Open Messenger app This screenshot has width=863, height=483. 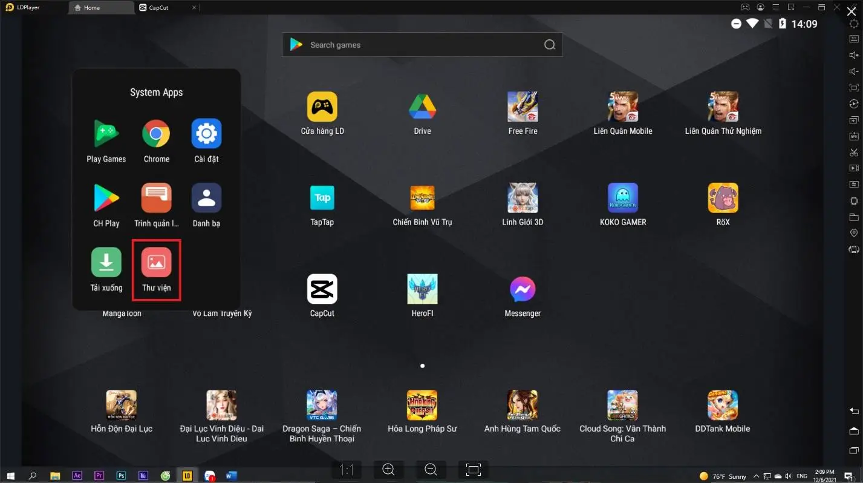[x=523, y=296]
